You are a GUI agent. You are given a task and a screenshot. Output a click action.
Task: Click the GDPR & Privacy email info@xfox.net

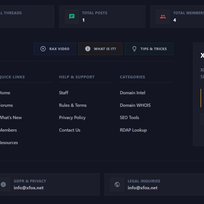pyautogui.click(x=29, y=188)
